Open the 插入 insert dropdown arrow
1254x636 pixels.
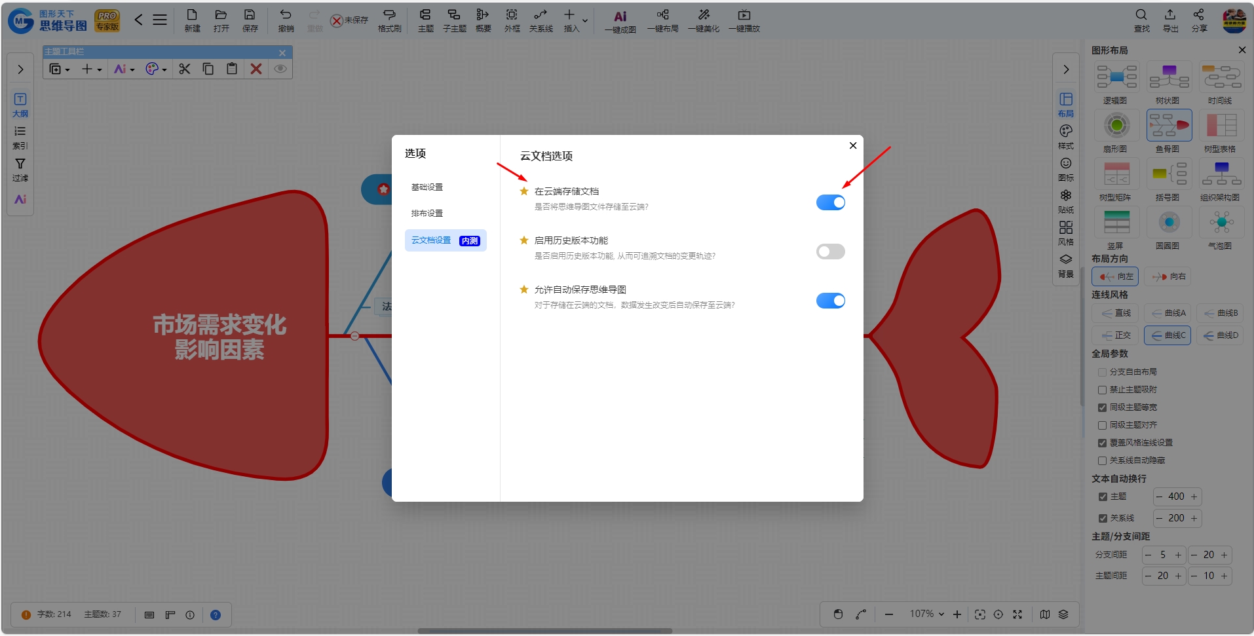(585, 20)
